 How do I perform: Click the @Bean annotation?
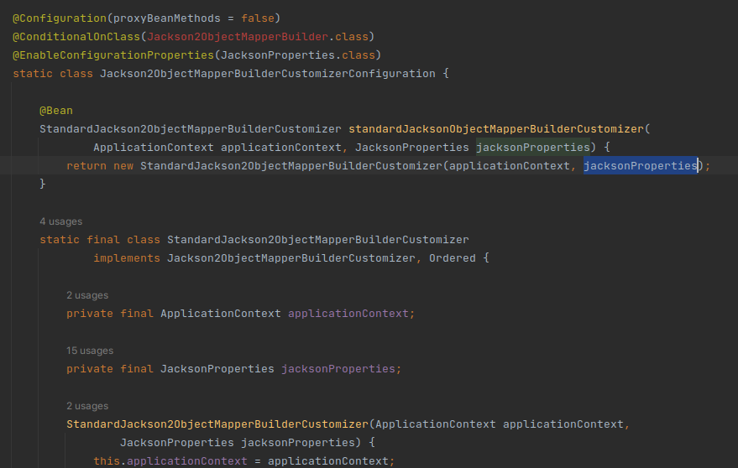[56, 111]
